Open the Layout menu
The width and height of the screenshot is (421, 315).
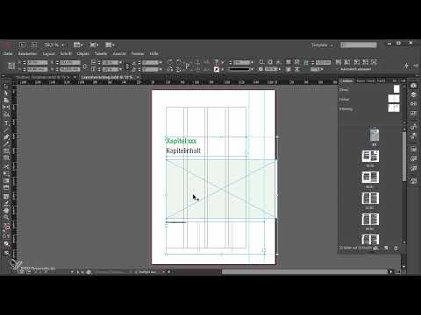[x=48, y=53]
